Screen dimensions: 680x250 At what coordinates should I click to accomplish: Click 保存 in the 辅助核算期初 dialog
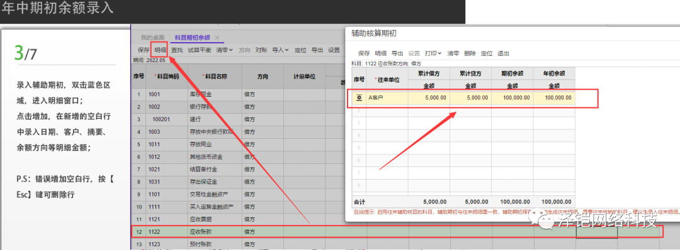coord(365,53)
